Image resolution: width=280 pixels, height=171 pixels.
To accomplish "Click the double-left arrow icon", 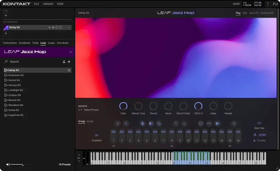I will (x=126, y=123).
